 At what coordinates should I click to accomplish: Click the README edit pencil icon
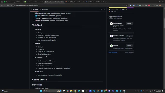point(101,10)
